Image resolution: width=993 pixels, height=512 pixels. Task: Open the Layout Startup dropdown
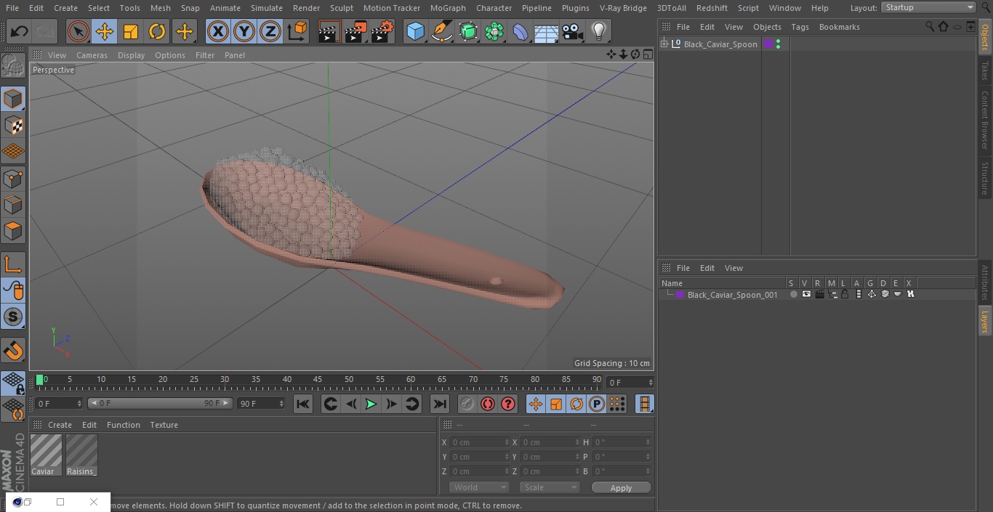point(928,7)
